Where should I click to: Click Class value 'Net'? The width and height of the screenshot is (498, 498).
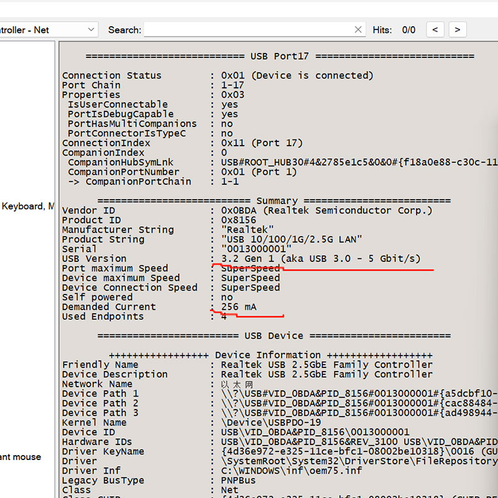[230, 490]
